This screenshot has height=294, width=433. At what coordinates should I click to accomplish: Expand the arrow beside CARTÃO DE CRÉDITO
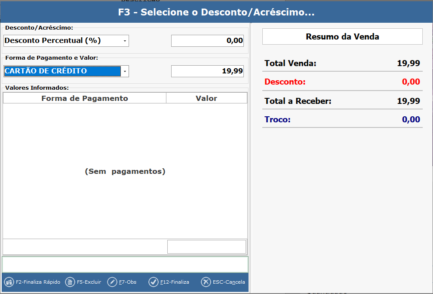[x=125, y=71]
